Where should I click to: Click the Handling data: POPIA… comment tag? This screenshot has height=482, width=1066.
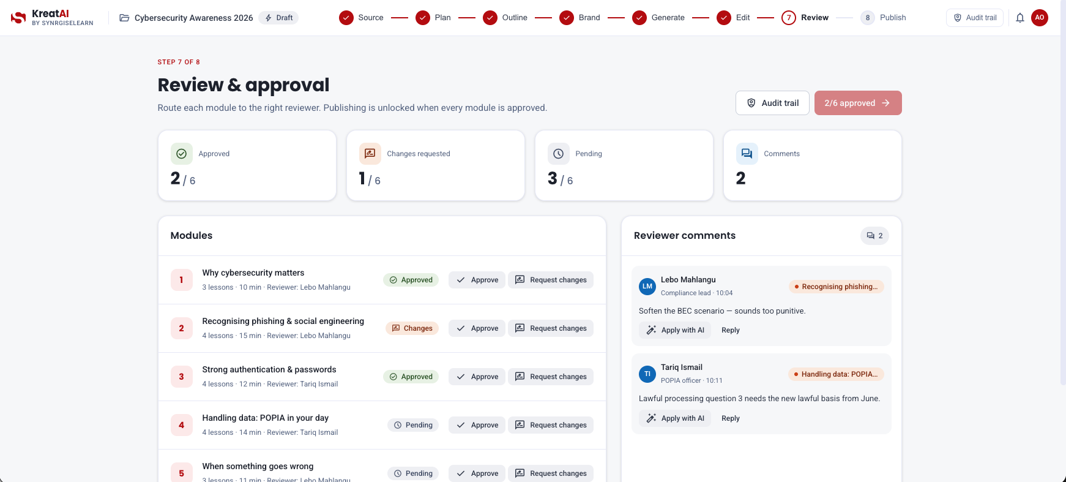837,374
